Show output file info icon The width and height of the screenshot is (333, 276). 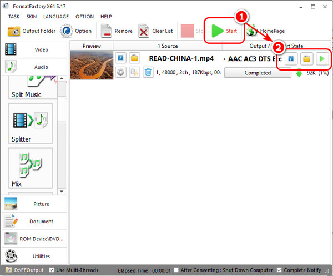291,59
